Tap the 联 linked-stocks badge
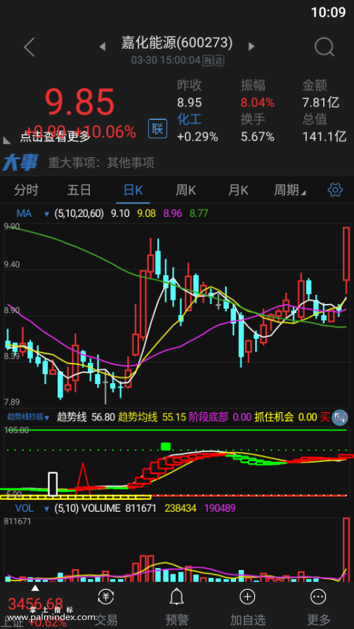The width and height of the screenshot is (354, 629). coord(157,128)
